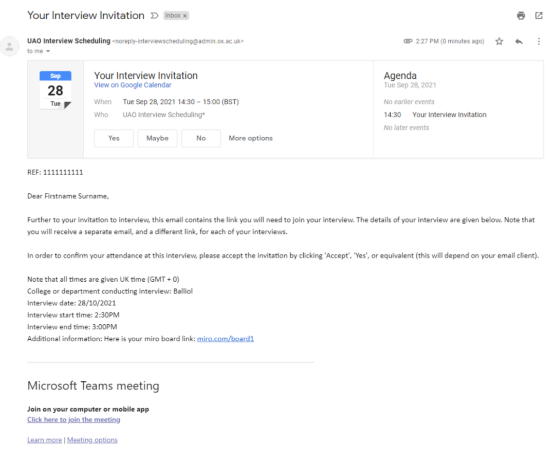Click here to join the meeting
The width and height of the screenshot is (555, 461).
tap(73, 420)
